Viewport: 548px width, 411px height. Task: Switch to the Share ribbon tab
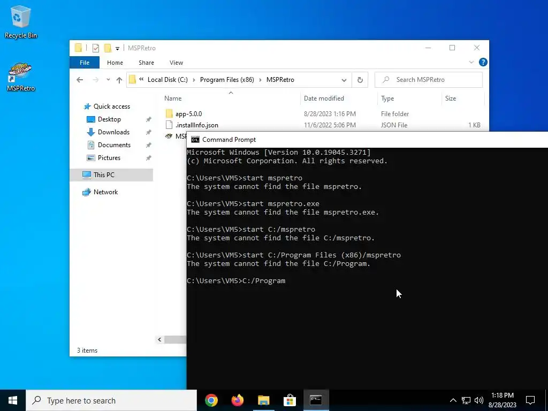[x=146, y=63]
